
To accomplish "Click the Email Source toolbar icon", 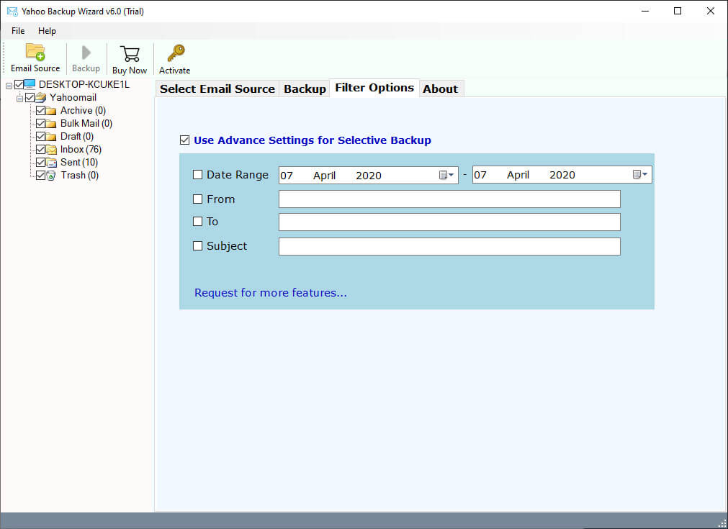I will point(35,52).
